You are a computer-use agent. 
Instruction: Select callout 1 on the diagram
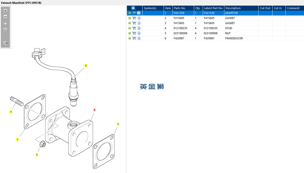pyautogui.click(x=94, y=110)
